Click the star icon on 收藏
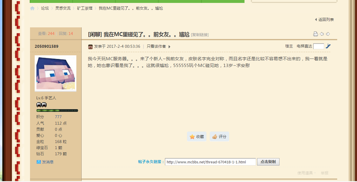Screen dimensions: 357x182 coord(192,137)
